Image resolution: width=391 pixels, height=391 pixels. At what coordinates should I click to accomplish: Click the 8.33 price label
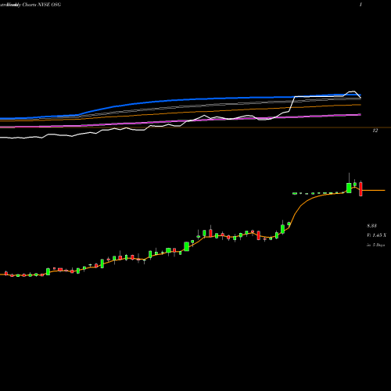click(371, 226)
